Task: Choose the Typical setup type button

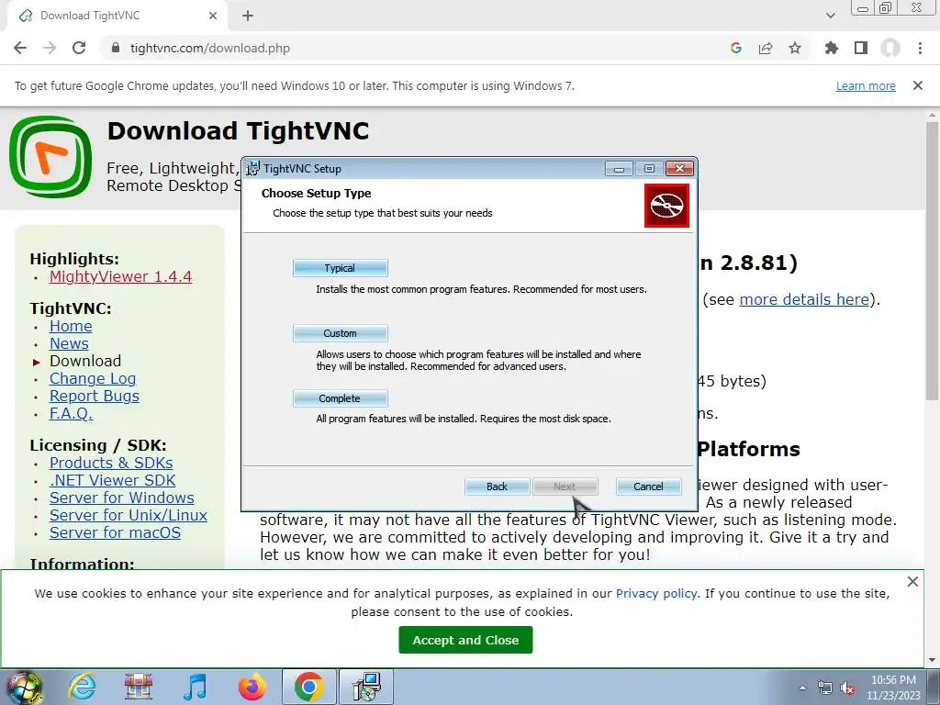Action: [340, 268]
